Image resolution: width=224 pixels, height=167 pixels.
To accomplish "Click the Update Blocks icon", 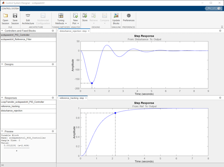I will (116, 15).
